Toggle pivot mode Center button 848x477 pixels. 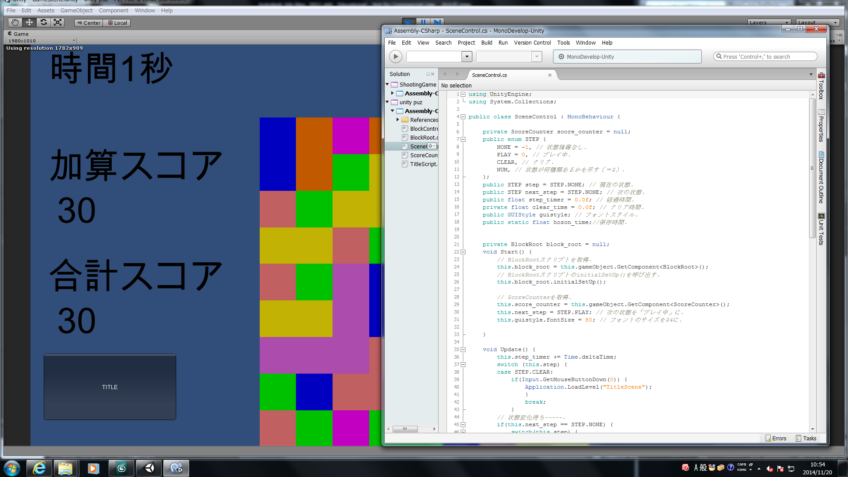[x=89, y=23]
